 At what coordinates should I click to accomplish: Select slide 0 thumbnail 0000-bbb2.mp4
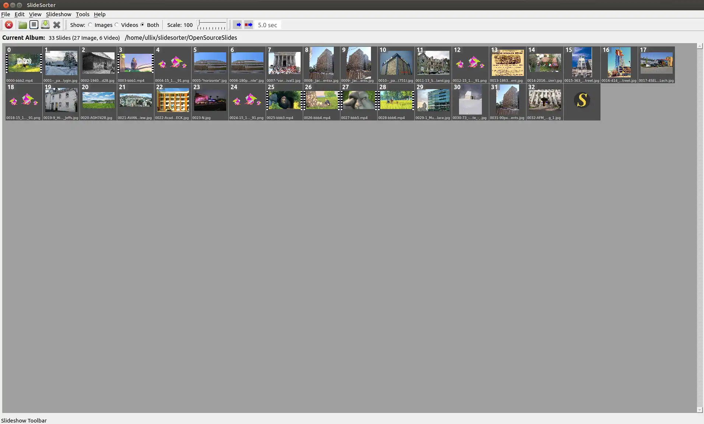24,64
